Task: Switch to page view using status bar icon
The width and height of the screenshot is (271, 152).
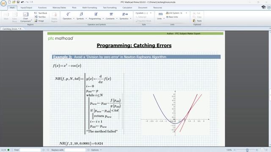Action: (x=262, y=150)
